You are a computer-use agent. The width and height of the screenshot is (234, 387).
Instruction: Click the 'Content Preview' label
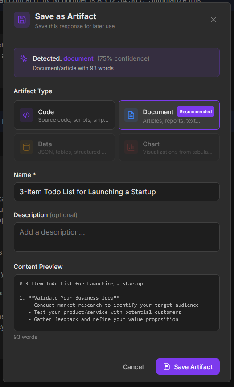pyautogui.click(x=38, y=267)
